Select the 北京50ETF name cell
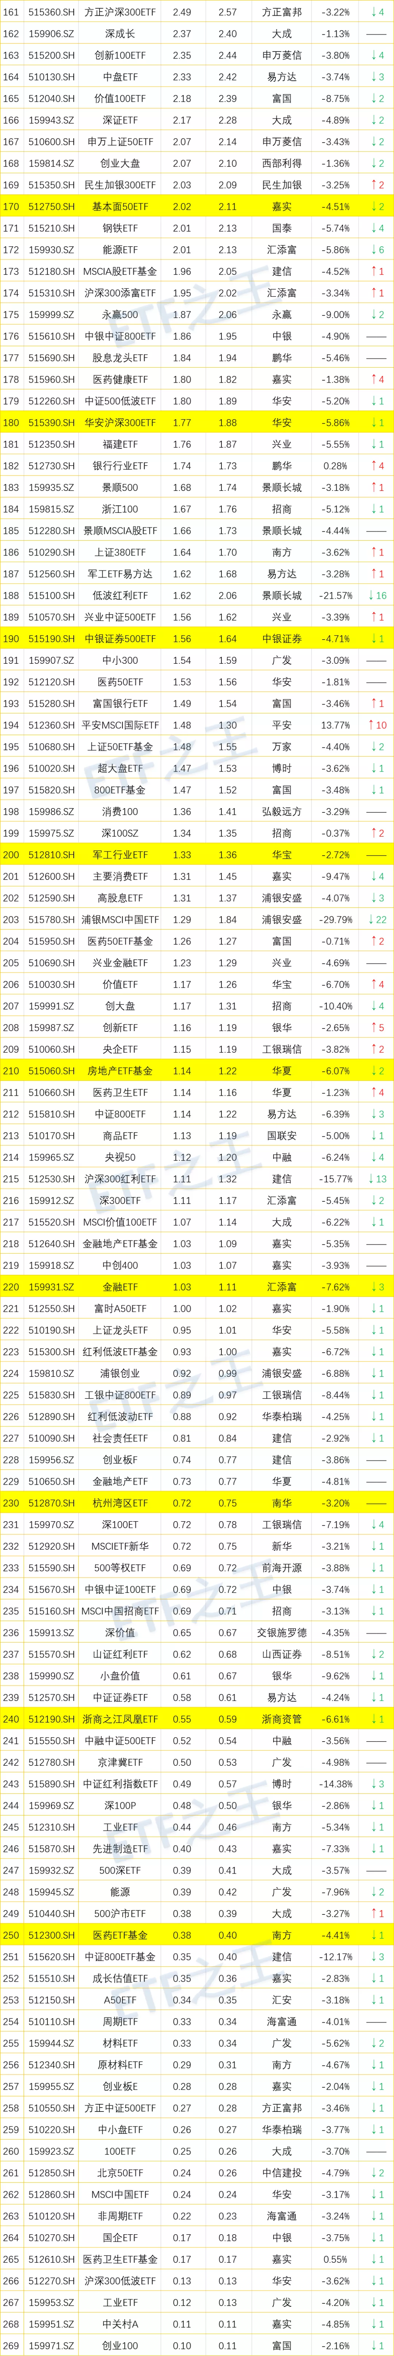 [x=120, y=2172]
